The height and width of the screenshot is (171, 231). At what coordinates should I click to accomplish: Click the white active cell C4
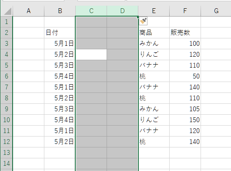click(91, 55)
